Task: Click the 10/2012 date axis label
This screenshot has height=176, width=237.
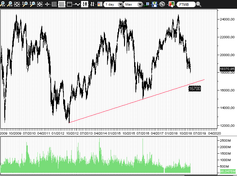Action: (72, 133)
